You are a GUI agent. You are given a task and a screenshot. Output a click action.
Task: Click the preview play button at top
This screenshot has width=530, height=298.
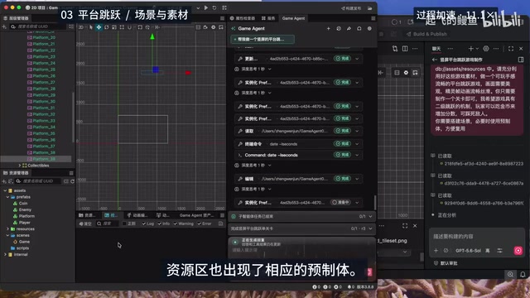(206, 7)
